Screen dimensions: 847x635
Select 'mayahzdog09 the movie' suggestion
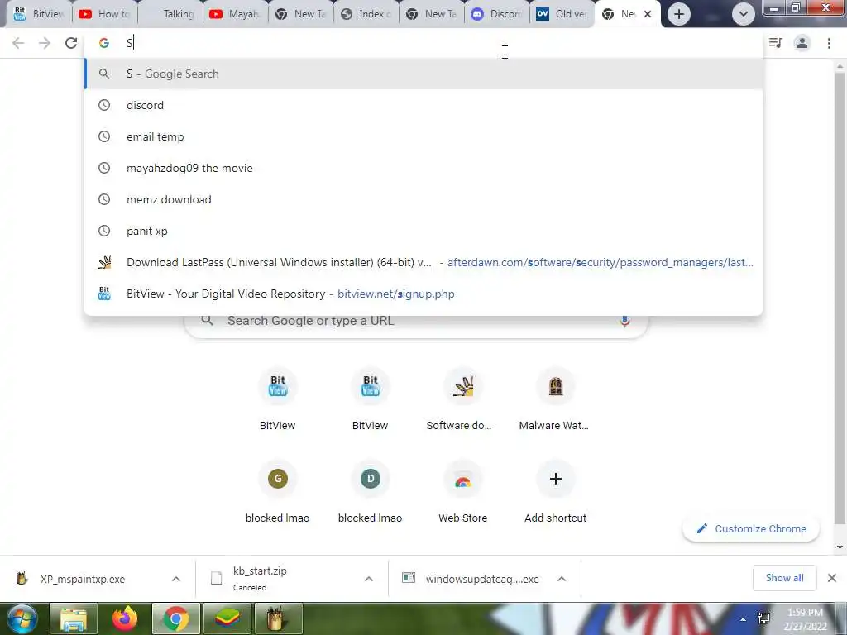click(423, 168)
